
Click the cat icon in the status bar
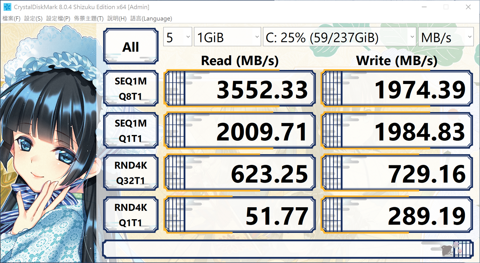(x=448, y=250)
